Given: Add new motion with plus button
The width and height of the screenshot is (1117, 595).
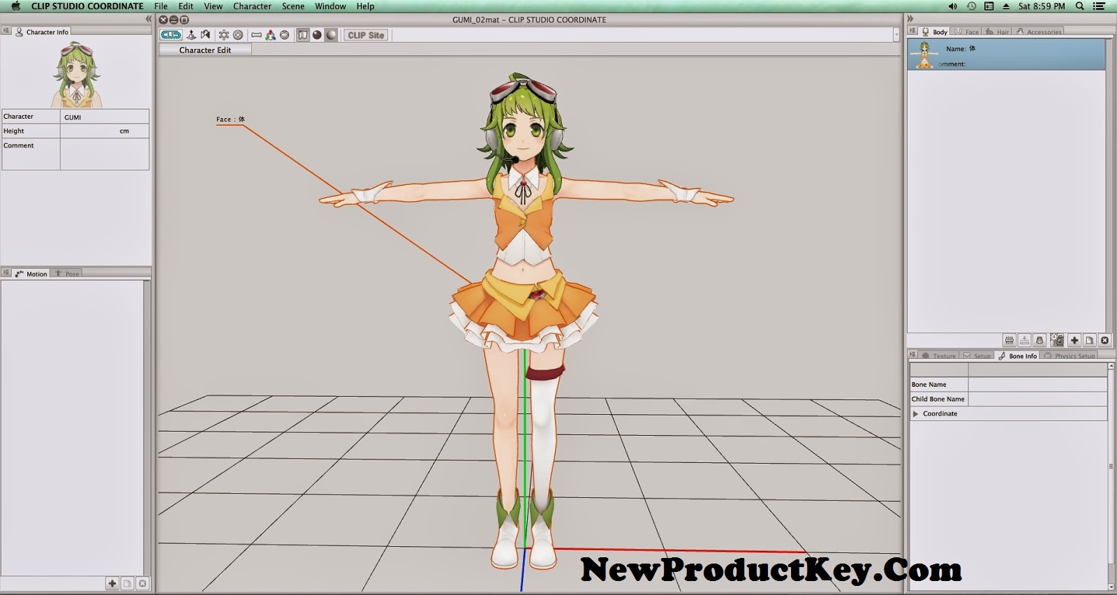Looking at the screenshot, I should [112, 583].
